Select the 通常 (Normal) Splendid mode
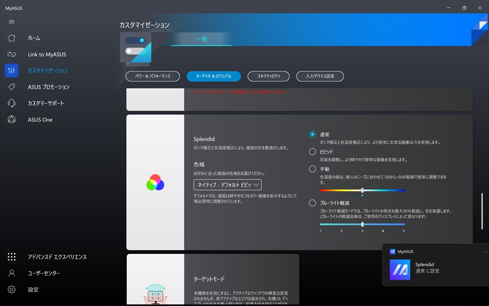The image size is (489, 306). [x=312, y=134]
